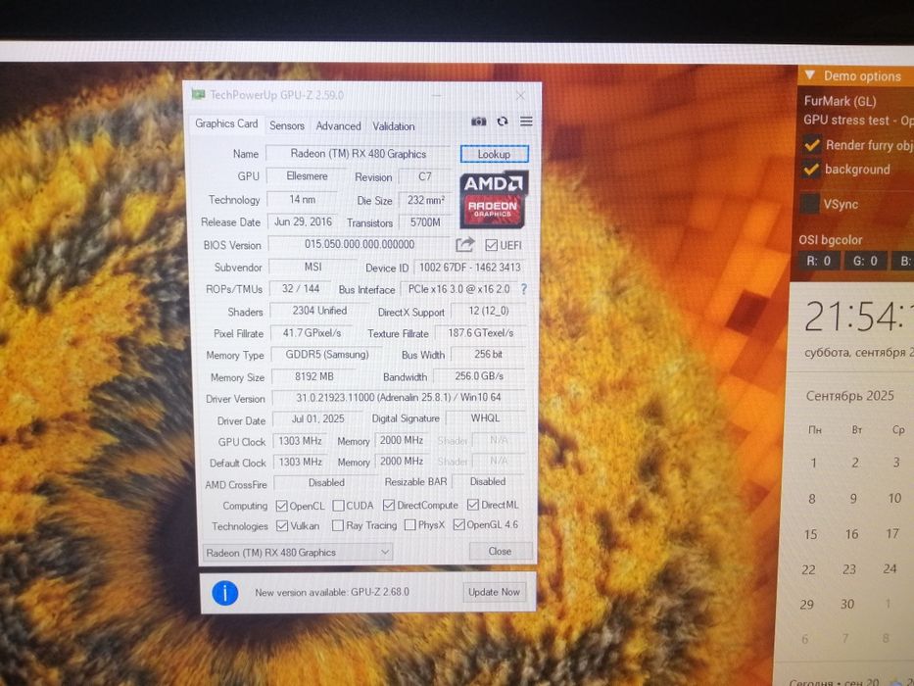The width and height of the screenshot is (914, 686).
Task: Open the GPU-Z hamburger menu
Action: pos(526,122)
